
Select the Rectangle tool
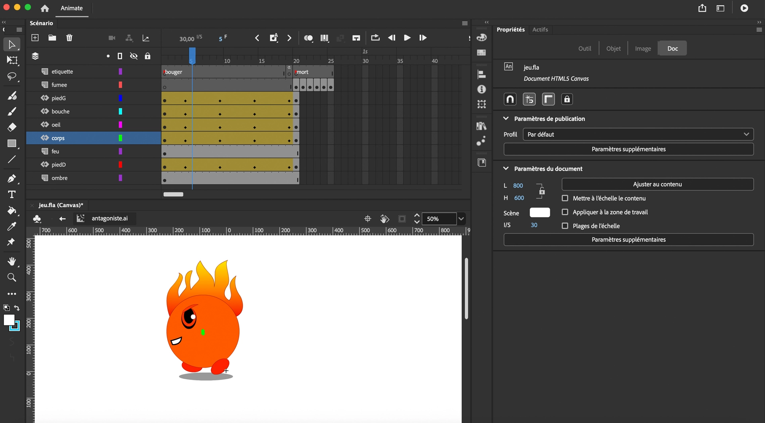click(x=12, y=143)
